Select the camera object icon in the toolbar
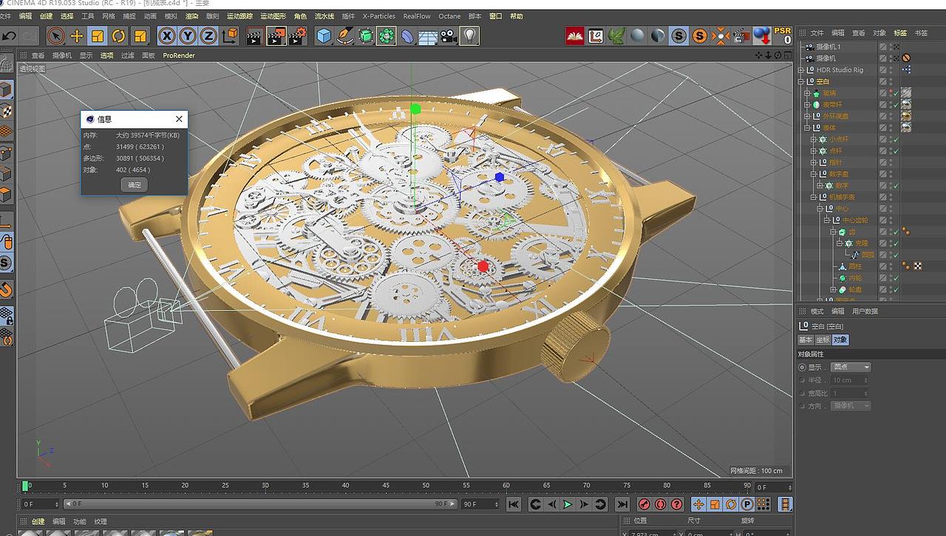The height and width of the screenshot is (536, 946). point(446,35)
